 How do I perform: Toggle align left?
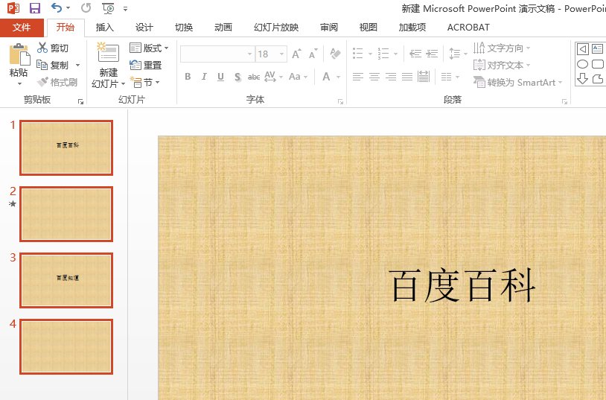[x=358, y=77]
